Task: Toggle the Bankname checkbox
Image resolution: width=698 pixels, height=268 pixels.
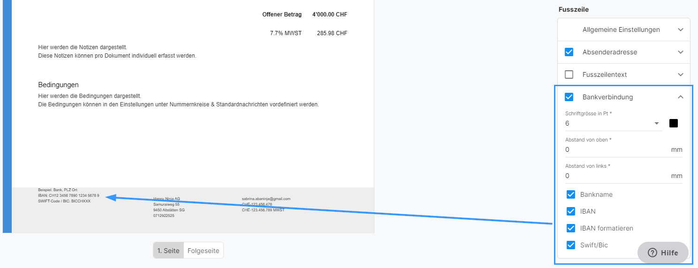Action: click(571, 194)
